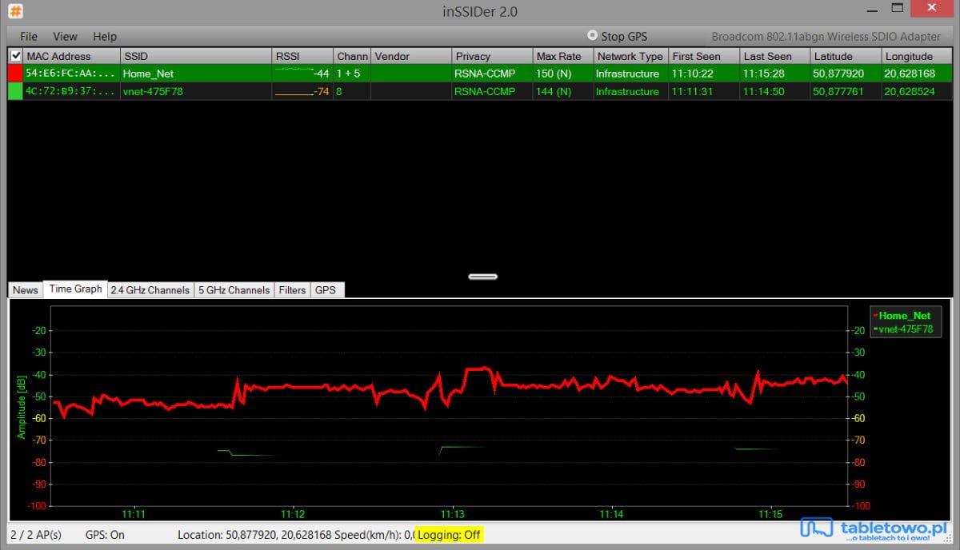Open the Broadcom wireless adapter selector

coord(826,36)
